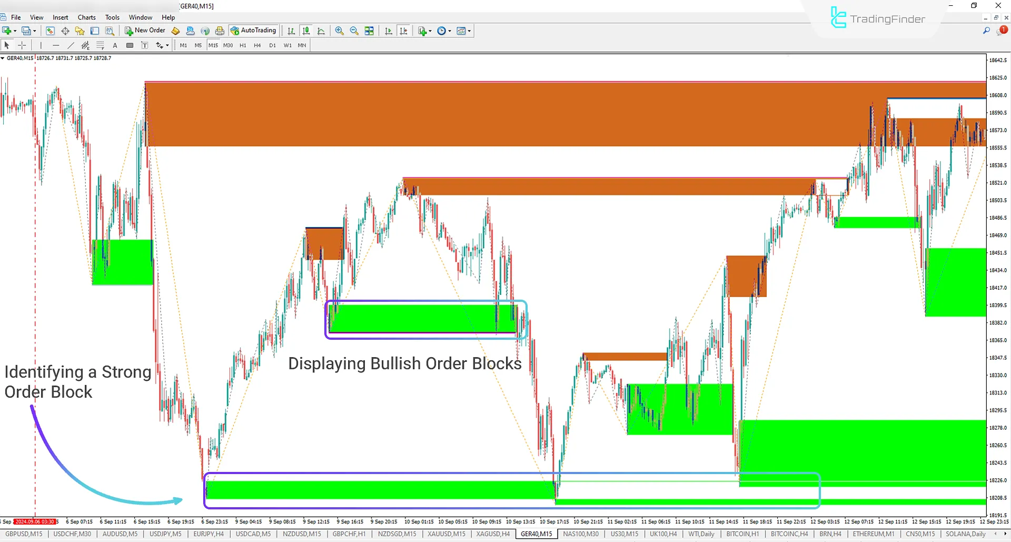This screenshot has width=1011, height=542.
Task: Open the Charts menu
Action: click(86, 17)
